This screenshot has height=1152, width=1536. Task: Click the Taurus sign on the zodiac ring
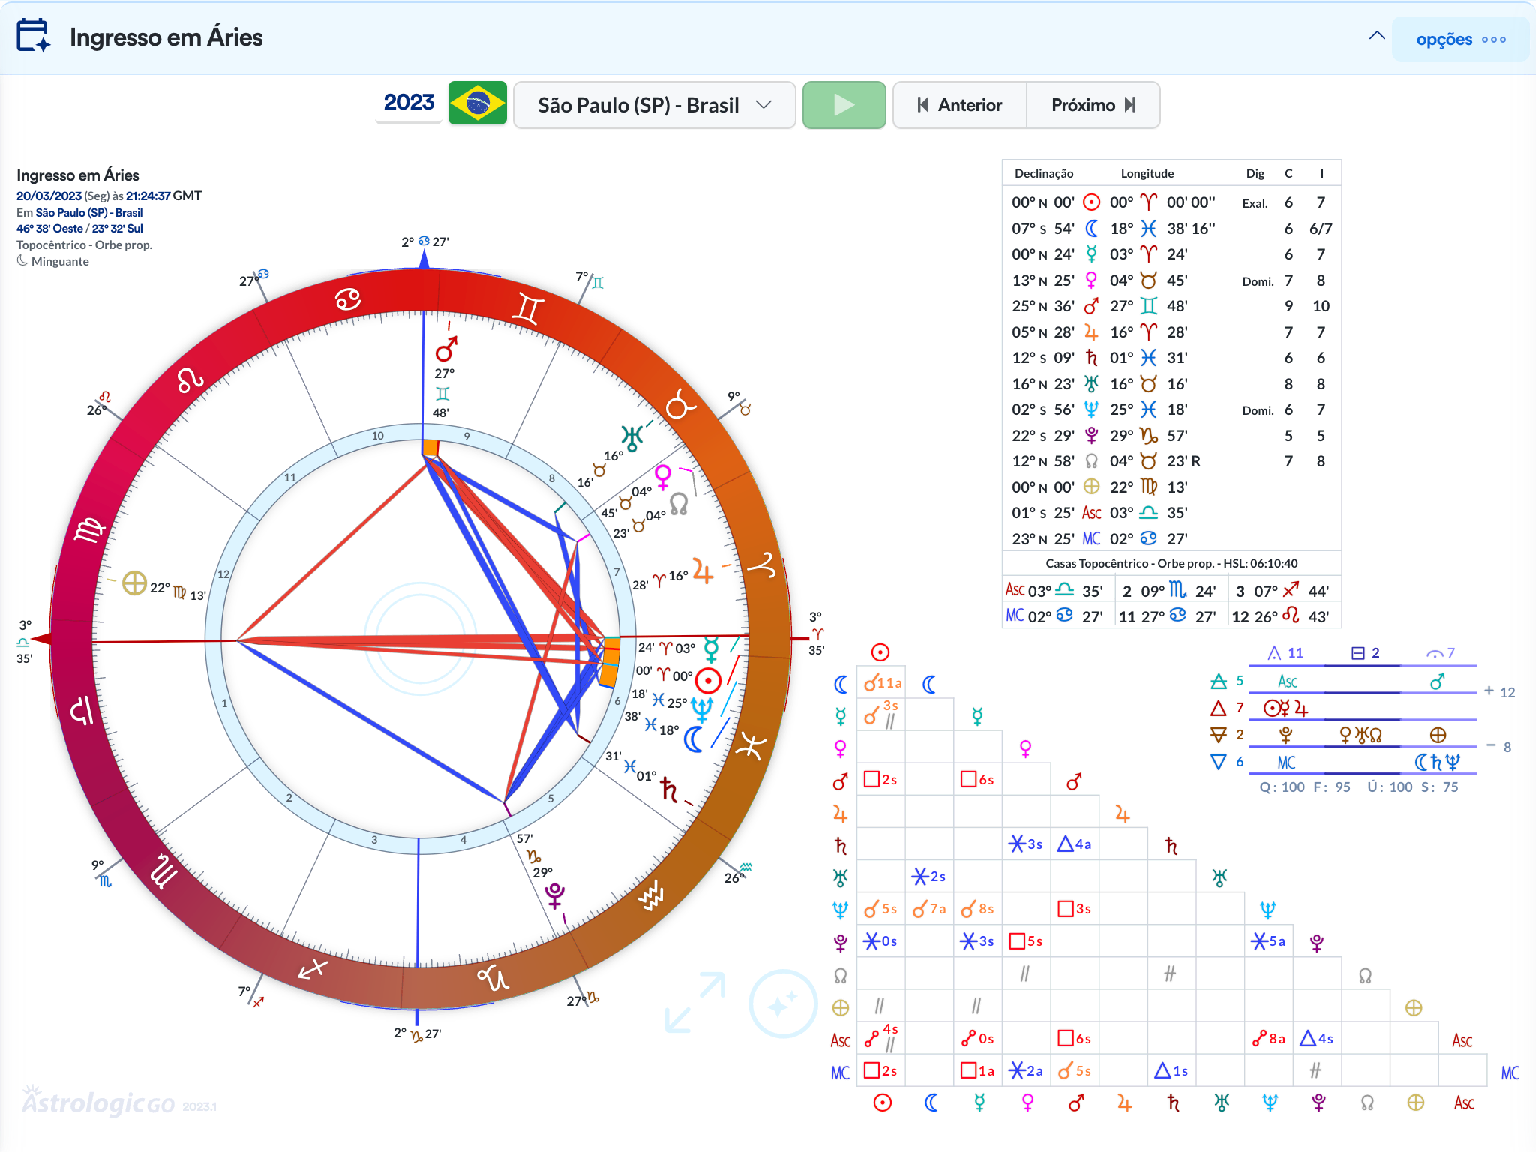(680, 404)
